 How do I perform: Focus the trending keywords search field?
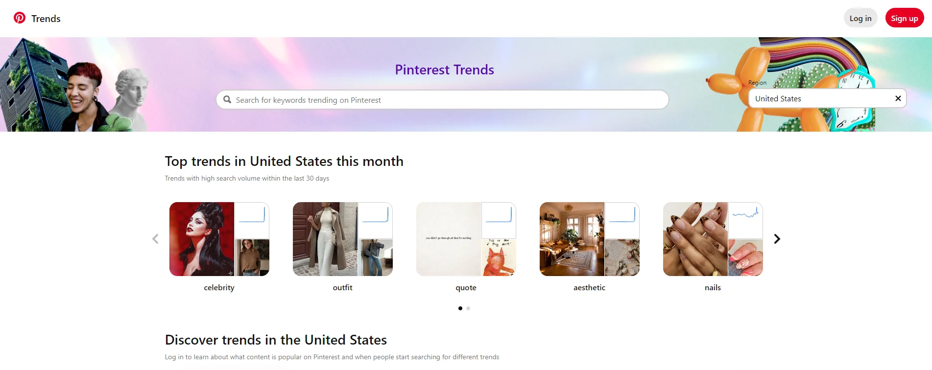442,100
